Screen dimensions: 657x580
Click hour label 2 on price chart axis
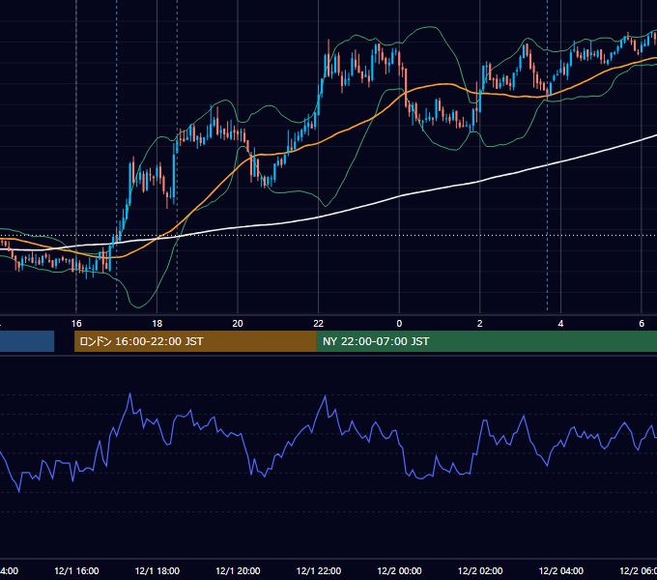click(x=480, y=324)
